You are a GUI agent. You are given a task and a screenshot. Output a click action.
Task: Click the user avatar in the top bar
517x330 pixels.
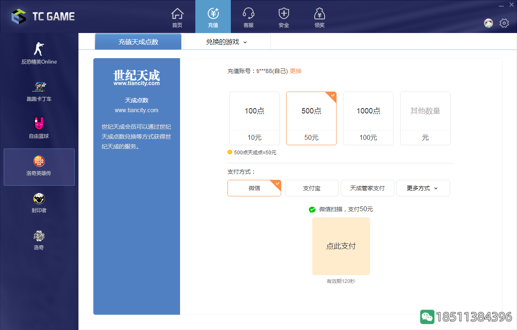coord(488,24)
